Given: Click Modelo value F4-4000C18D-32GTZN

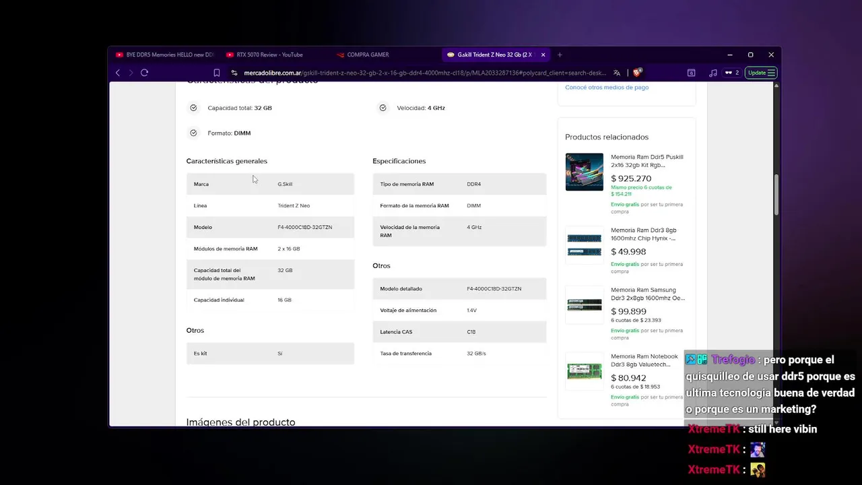Looking at the screenshot, I should point(304,227).
